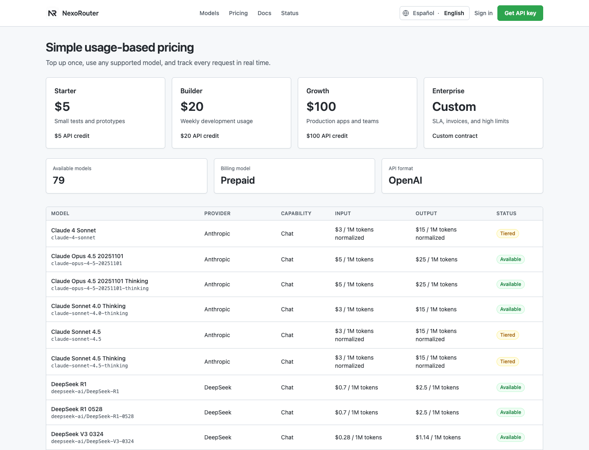
Task: Select the Builder $20 plan card
Action: click(x=232, y=113)
